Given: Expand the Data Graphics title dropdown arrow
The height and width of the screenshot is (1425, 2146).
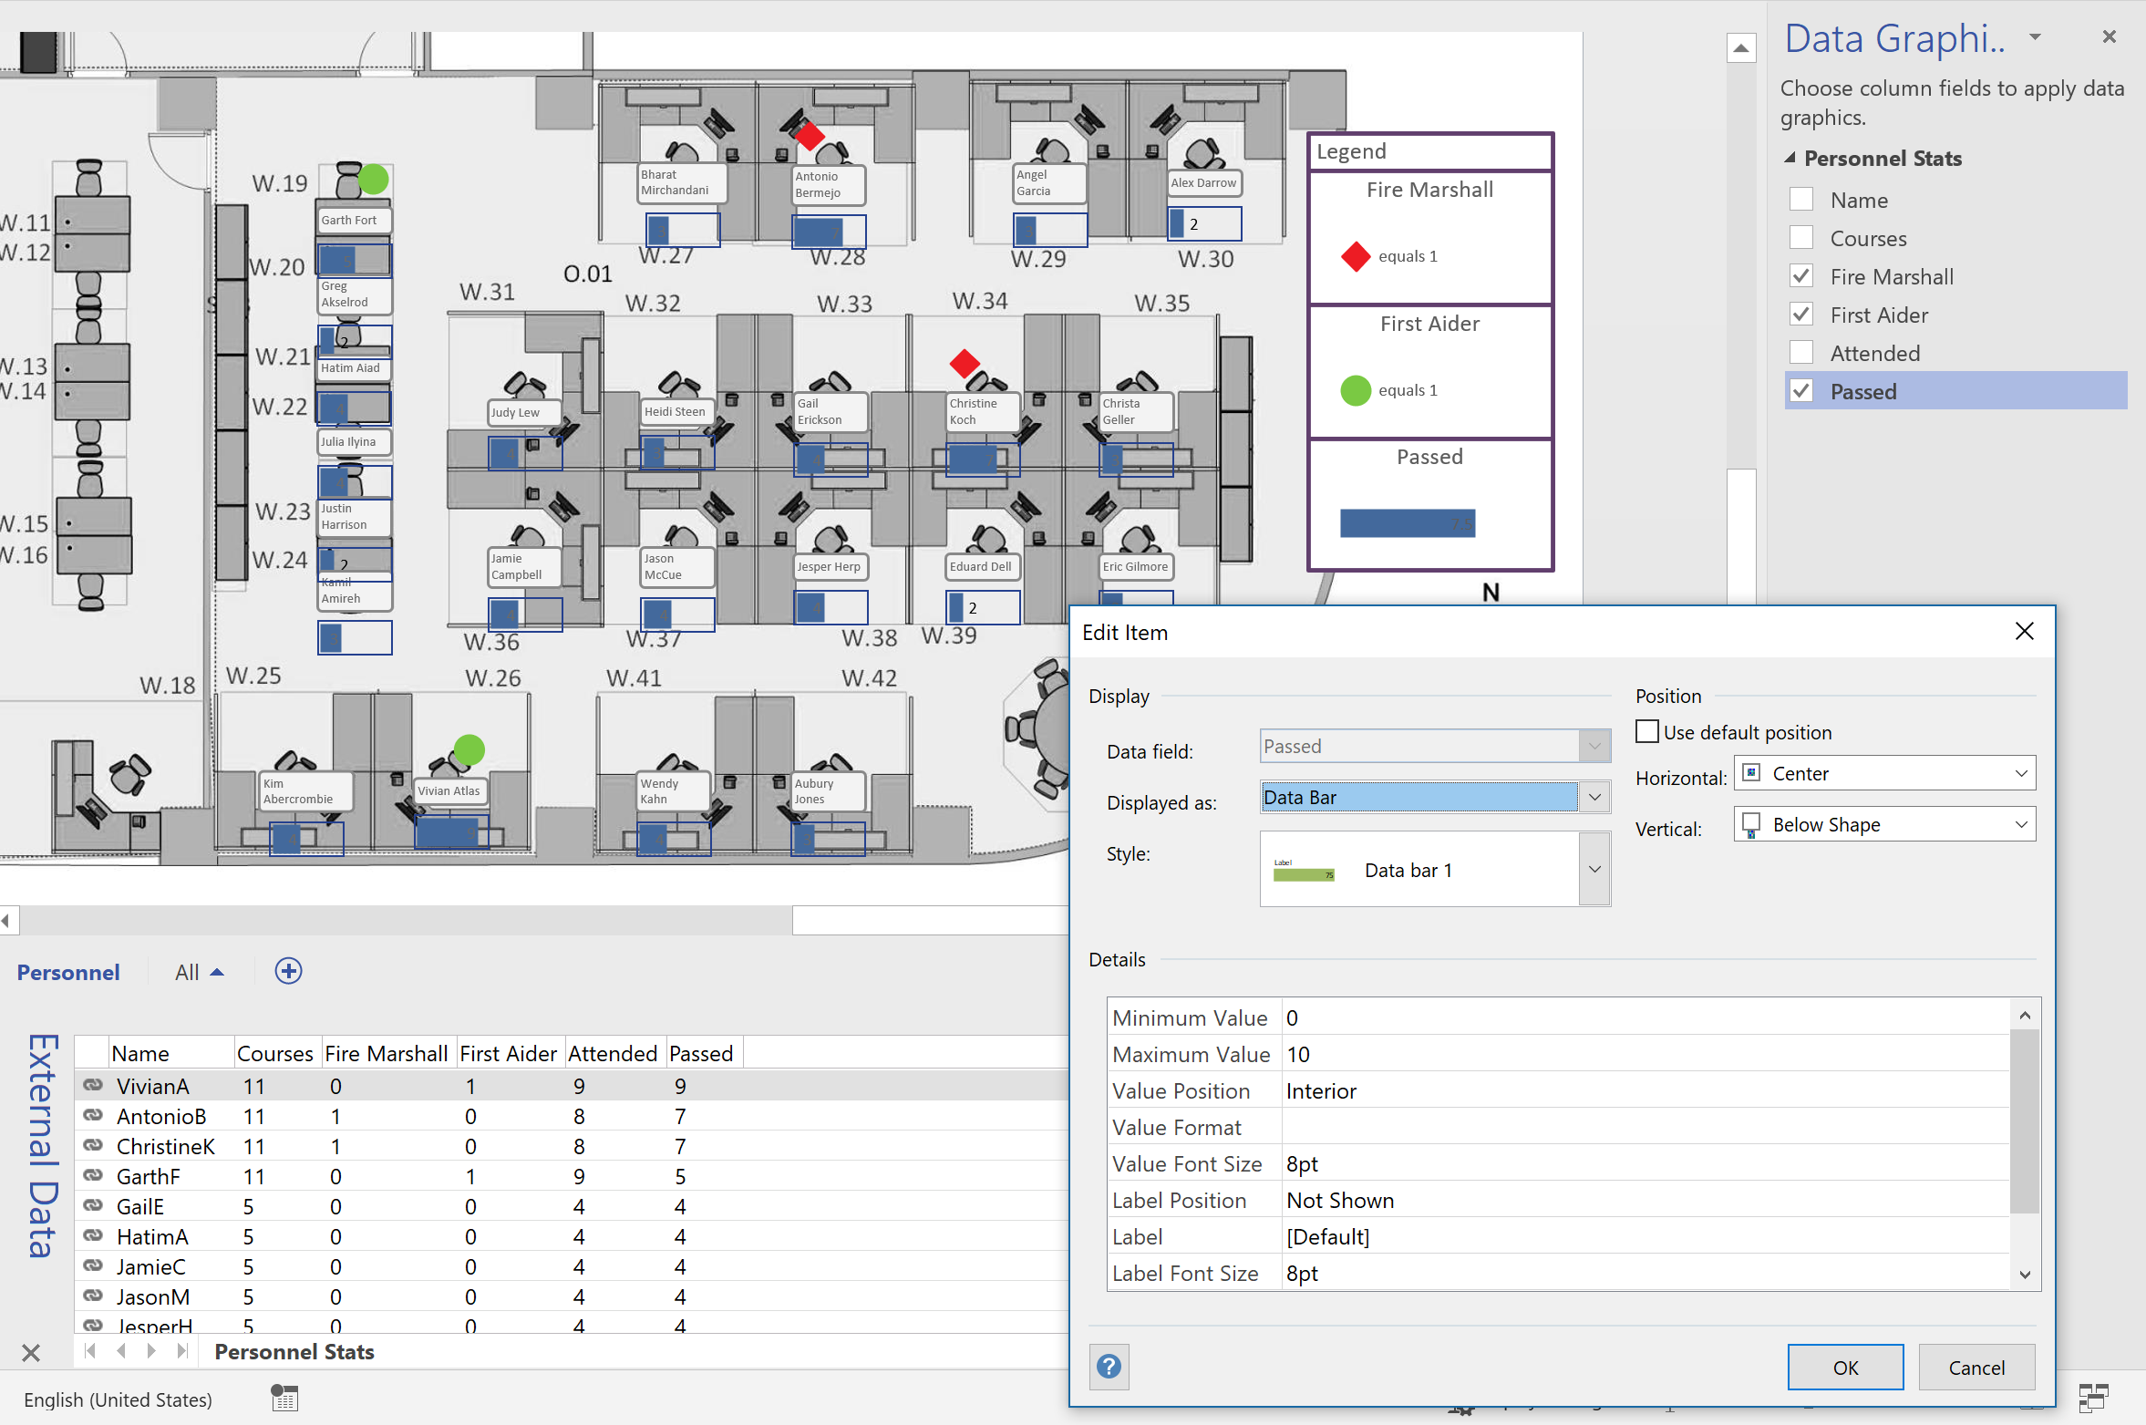Looking at the screenshot, I should point(2034,37).
